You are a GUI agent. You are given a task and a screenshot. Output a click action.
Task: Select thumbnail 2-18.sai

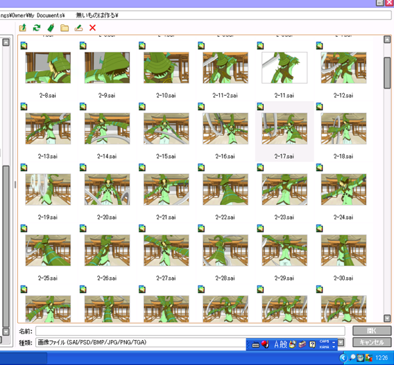click(343, 129)
